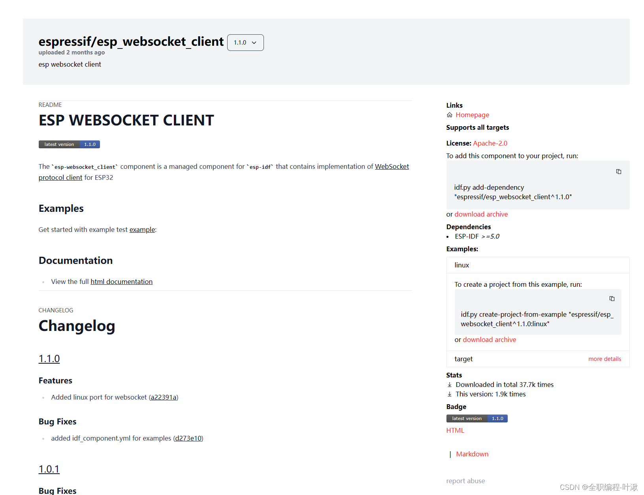Click report abuse at the bottom
644x495 pixels.
click(465, 480)
